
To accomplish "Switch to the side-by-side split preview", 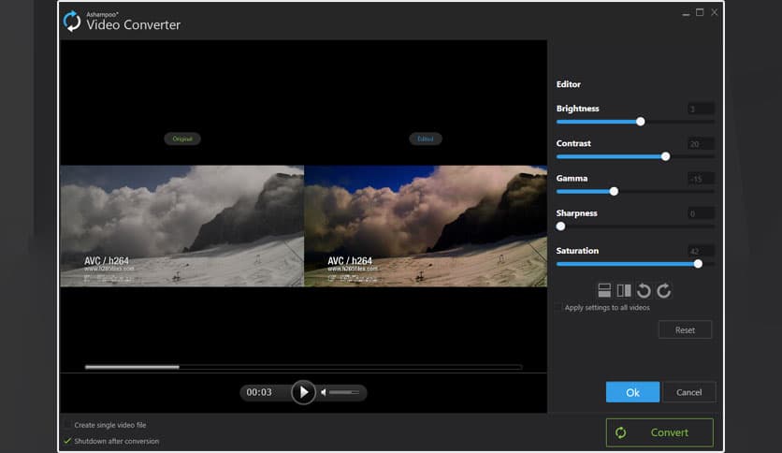I will [624, 290].
